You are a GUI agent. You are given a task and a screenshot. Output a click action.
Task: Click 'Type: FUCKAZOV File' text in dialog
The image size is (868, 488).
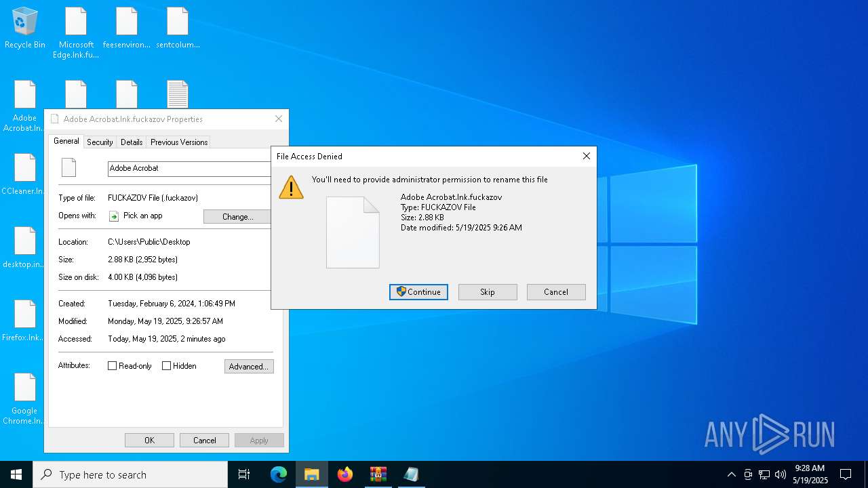[438, 207]
